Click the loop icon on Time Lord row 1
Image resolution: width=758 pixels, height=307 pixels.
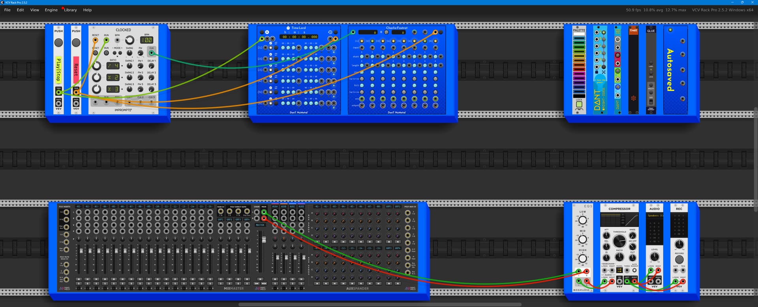[x=276, y=43]
